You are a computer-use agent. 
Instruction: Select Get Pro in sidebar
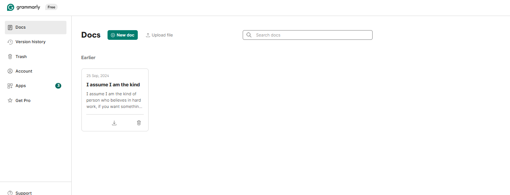35,100
